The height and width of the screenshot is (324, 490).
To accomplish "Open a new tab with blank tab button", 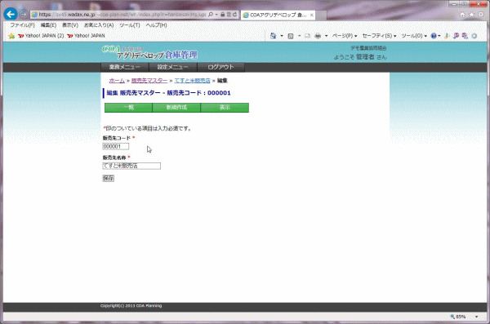I will tap(321, 16).
